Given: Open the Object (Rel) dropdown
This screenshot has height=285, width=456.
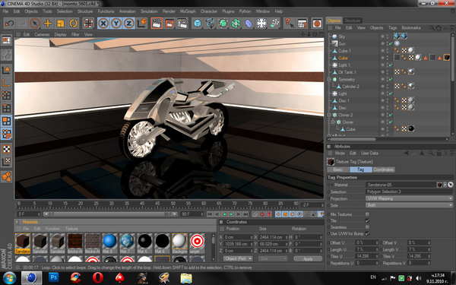Looking at the screenshot, I should pos(238,258).
